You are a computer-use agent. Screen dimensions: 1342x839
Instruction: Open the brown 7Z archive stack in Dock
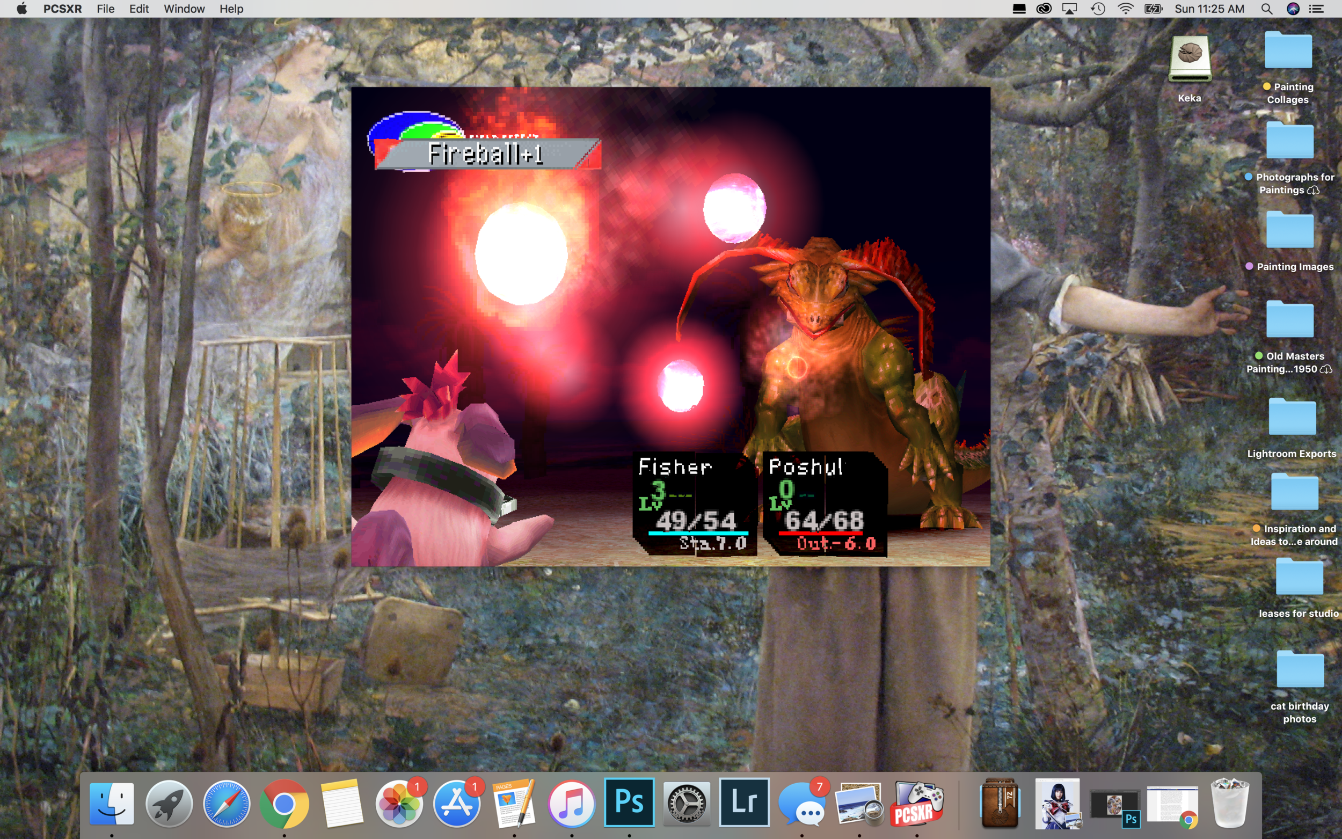1000,804
